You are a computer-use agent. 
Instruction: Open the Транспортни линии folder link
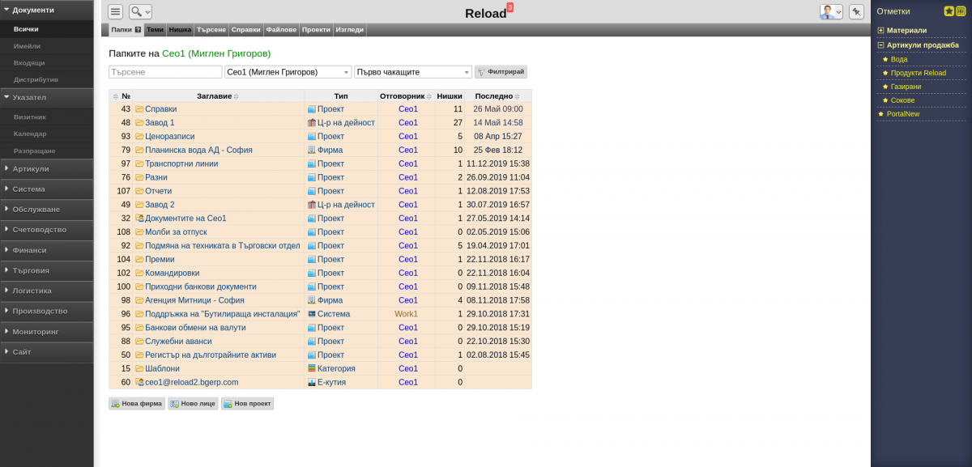[183, 163]
